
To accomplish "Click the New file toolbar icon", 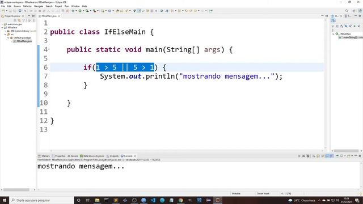I will [3, 11].
